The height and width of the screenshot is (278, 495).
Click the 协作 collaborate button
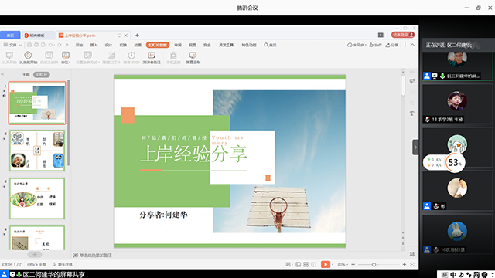[375, 45]
